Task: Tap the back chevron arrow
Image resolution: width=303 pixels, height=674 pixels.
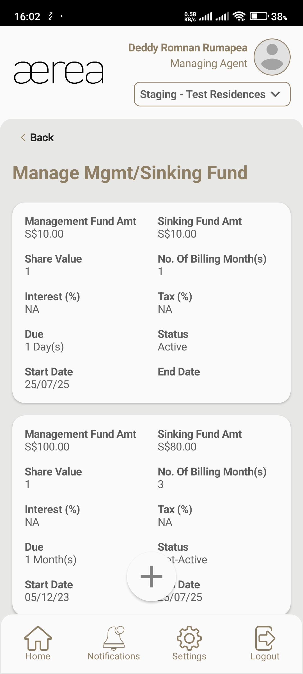Action: (23, 138)
